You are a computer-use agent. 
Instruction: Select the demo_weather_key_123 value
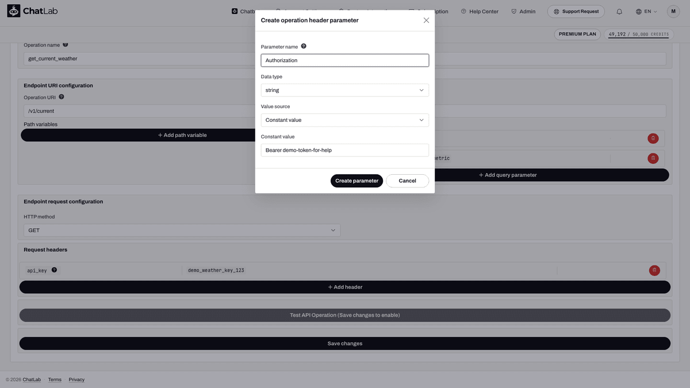click(216, 270)
